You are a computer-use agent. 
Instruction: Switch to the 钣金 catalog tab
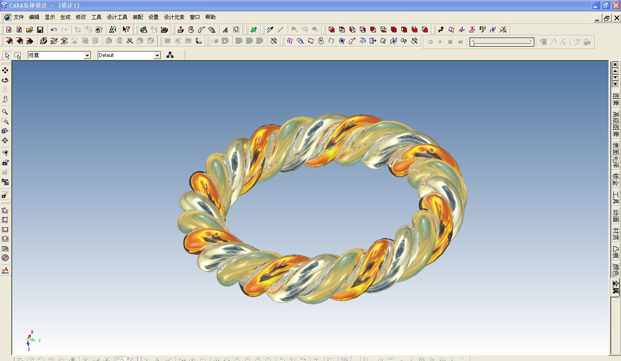615,179
